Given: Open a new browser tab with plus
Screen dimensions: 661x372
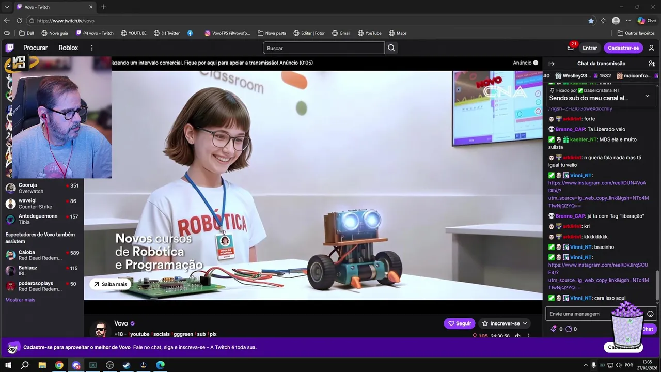Looking at the screenshot, I should click(x=103, y=7).
